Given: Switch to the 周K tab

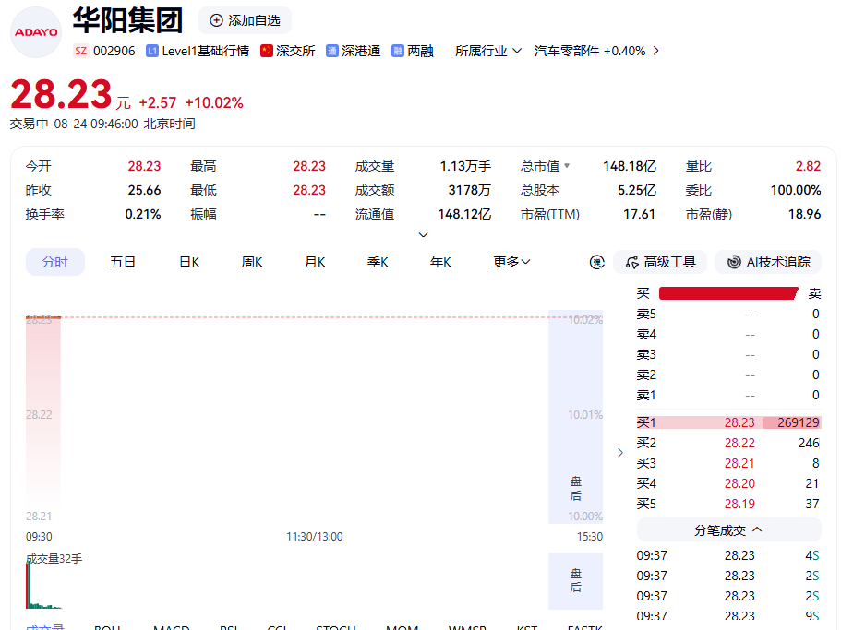Looking at the screenshot, I should 251,262.
